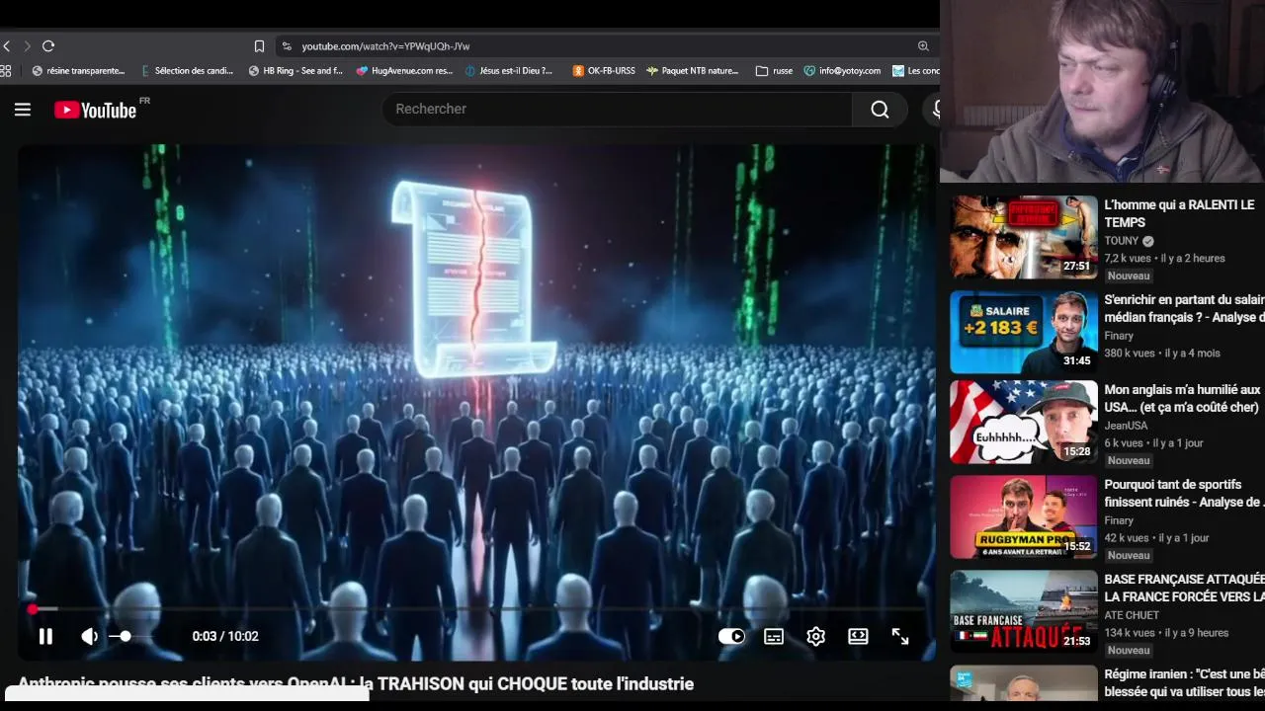Open title 'Mon anglais m'a humilié aux USA'
This screenshot has width=1265, height=711.
tap(1182, 398)
